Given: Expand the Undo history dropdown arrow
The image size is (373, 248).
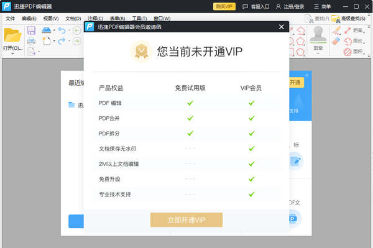Looking at the screenshot, I should 70,30.
